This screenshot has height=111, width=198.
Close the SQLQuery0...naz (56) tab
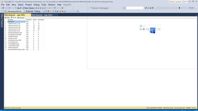pyautogui.click(x=30, y=15)
